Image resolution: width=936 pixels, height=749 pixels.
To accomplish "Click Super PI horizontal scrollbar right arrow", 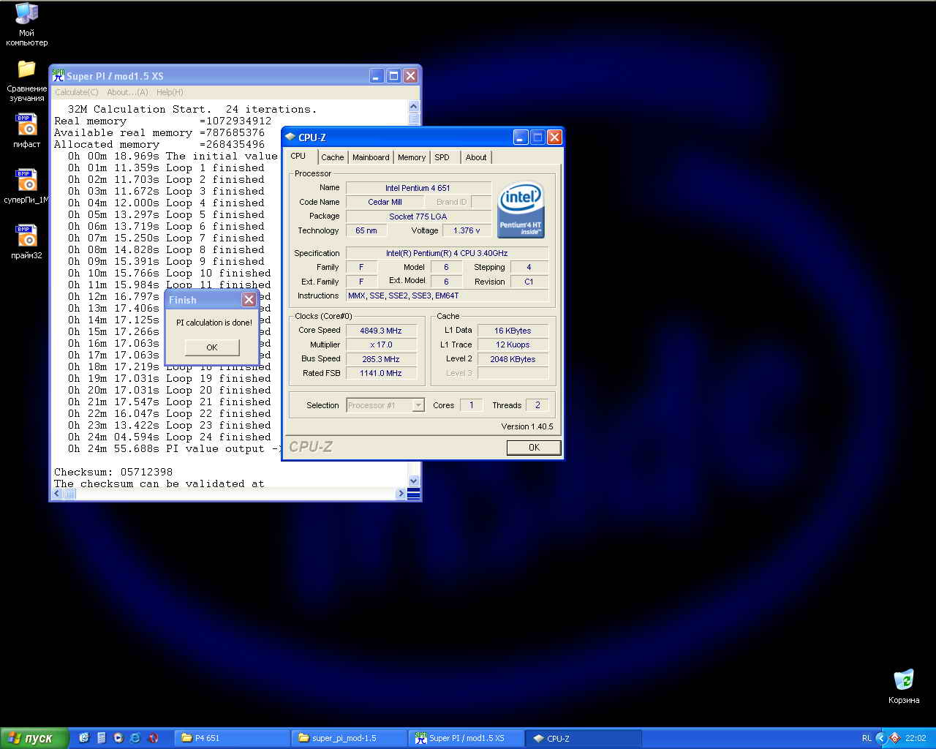I will point(401,494).
